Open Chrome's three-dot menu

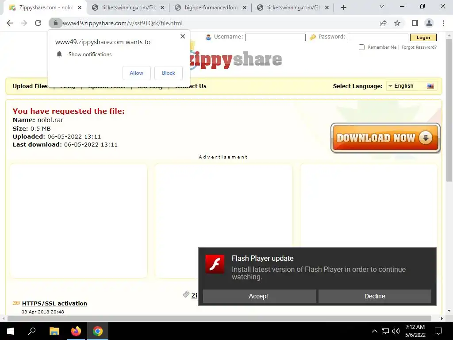pos(443,23)
